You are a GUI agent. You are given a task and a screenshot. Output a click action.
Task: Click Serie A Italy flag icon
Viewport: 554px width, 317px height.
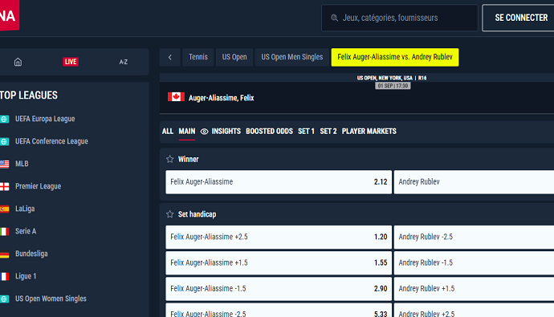pyautogui.click(x=4, y=232)
